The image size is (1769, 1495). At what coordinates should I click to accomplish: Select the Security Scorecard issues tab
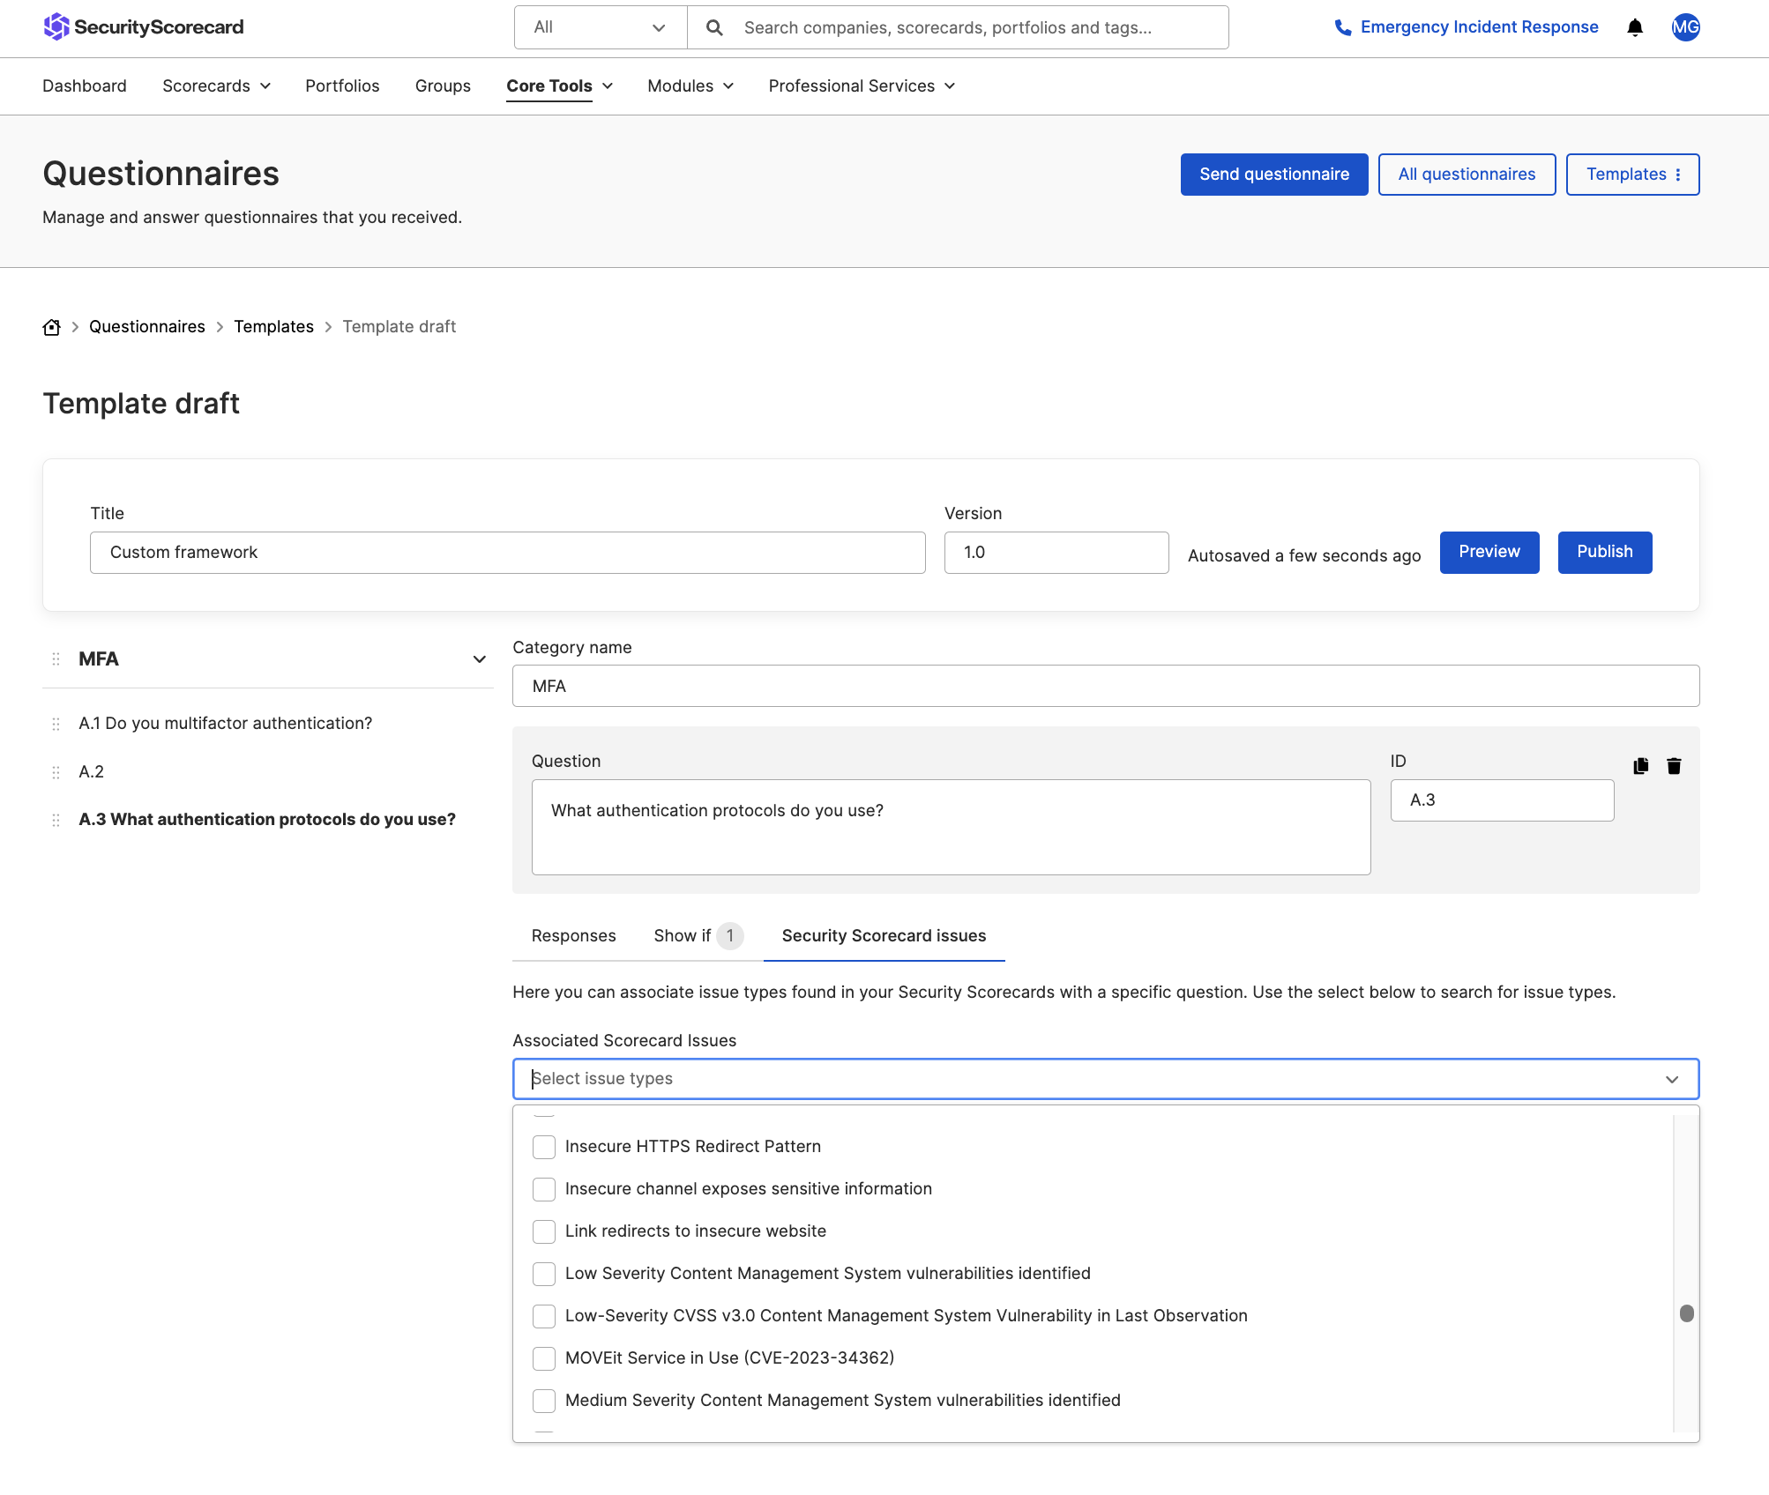[x=884, y=935]
